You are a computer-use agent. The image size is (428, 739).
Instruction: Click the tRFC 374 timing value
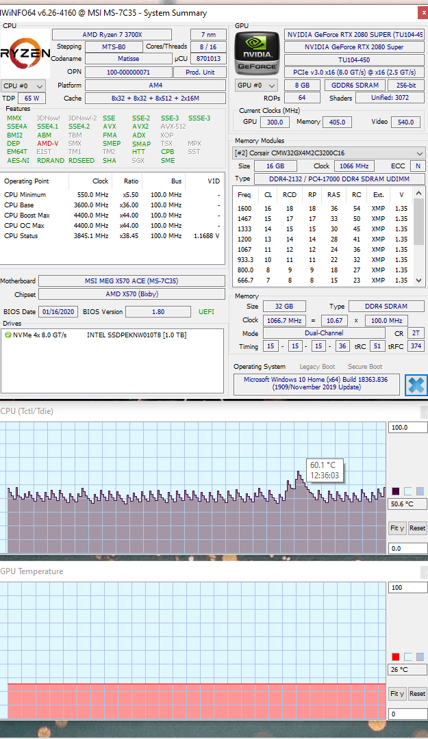pos(416,346)
